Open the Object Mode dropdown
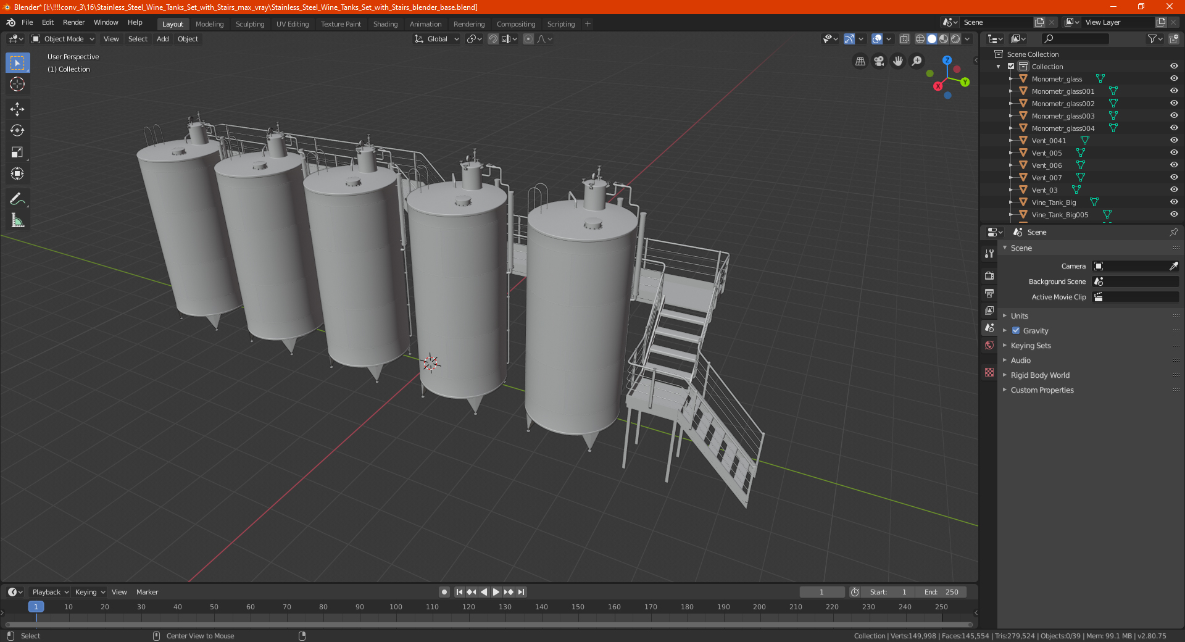 click(x=63, y=39)
